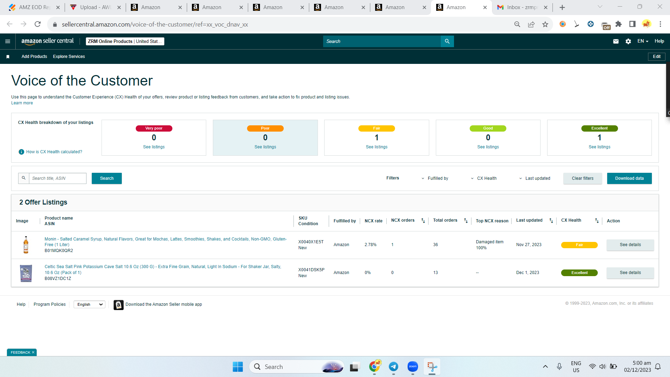The image size is (670, 377).
Task: Click Download data button
Action: 630,178
